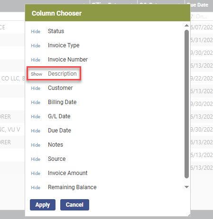Hide the Invoice Number column

[36, 60]
